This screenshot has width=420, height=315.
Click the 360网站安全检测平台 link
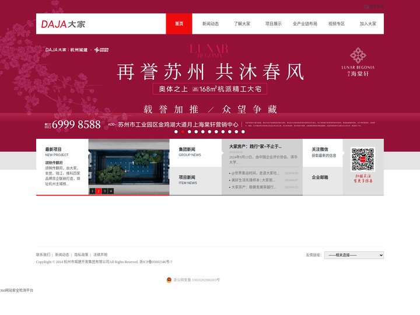pos(16,290)
